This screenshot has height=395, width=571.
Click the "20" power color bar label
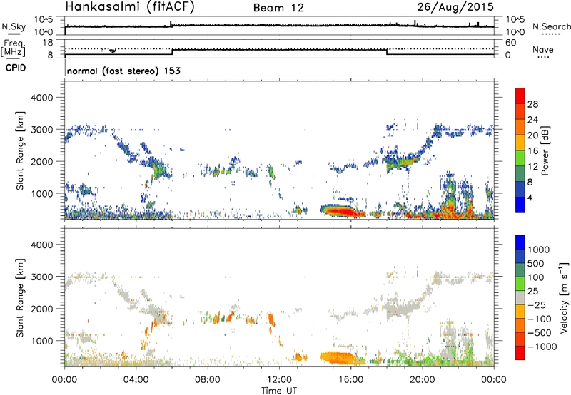(532, 135)
